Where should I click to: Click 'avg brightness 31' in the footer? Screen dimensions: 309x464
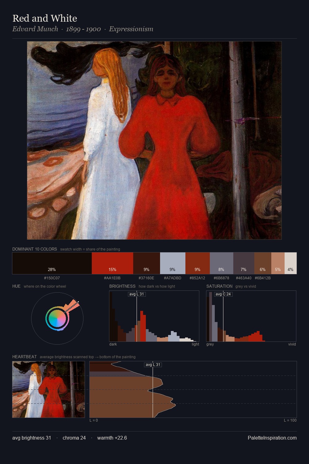point(32,438)
